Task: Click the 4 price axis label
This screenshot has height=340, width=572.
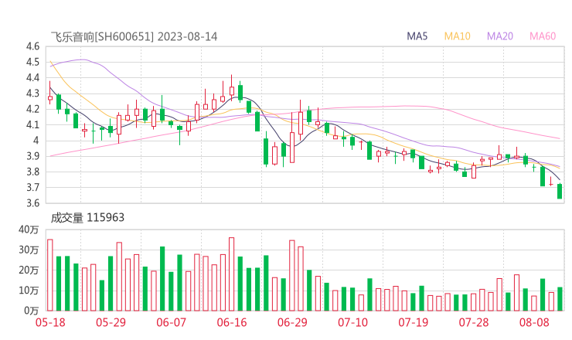Action: click(36, 141)
